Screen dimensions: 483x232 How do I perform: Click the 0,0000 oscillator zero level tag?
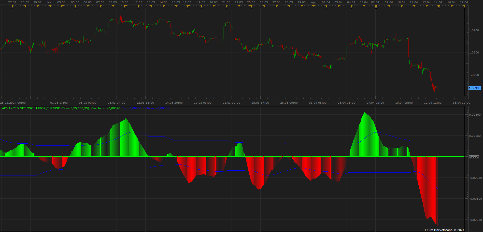474,157
